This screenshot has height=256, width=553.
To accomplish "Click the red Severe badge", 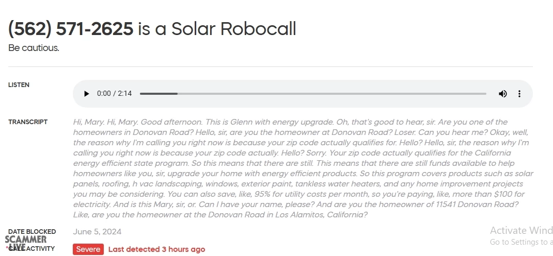I will (88, 249).
